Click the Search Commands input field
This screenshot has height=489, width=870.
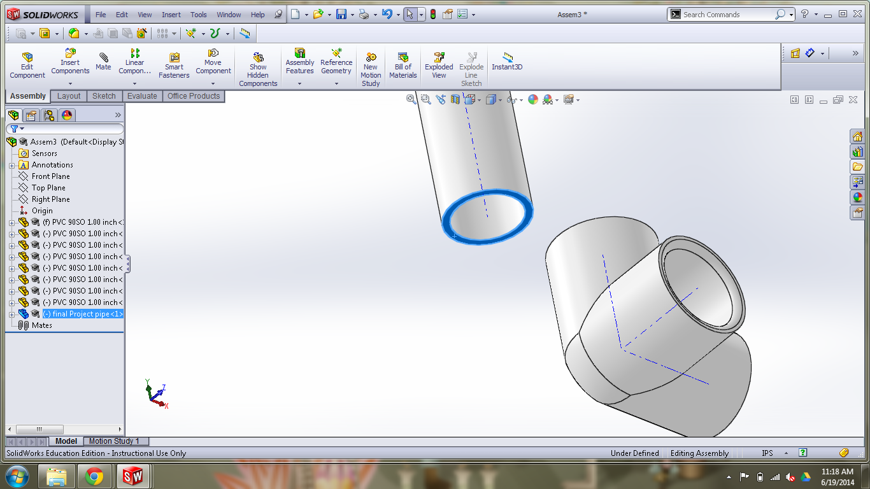(726, 14)
